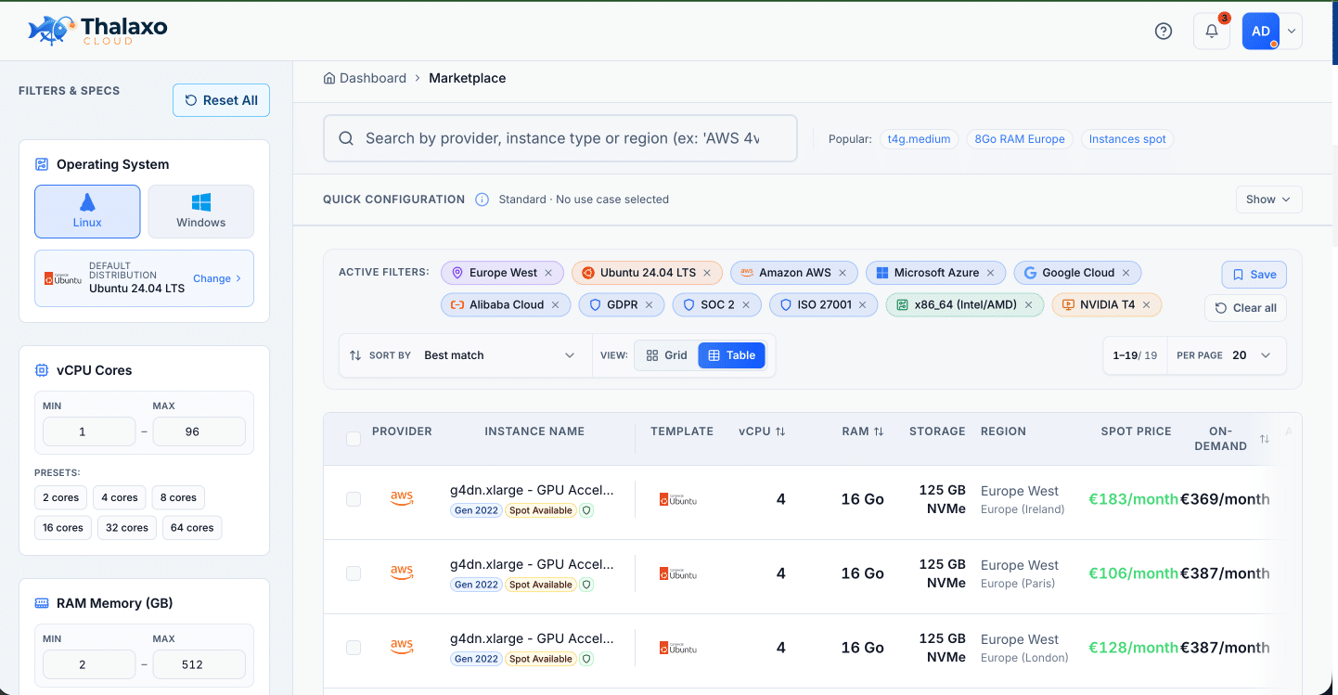Remove the Google Cloud filter chip
Viewport: 1338px width, 695px height.
[x=1126, y=273]
